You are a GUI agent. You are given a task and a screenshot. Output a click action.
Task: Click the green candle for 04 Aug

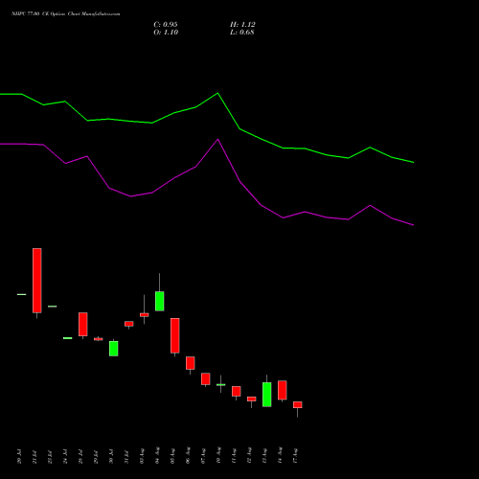point(160,301)
